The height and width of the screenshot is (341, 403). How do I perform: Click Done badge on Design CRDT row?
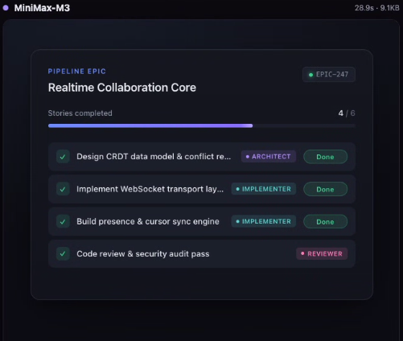pos(325,157)
